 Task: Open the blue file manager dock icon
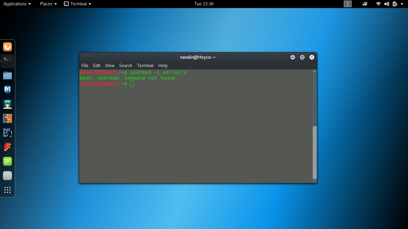[x=7, y=75]
